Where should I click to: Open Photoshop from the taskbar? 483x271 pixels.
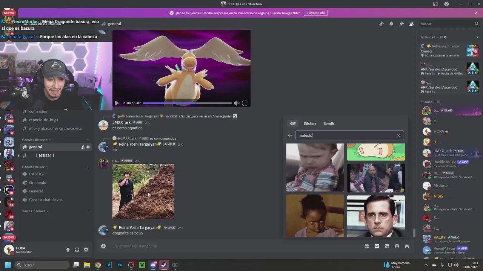click(120, 265)
